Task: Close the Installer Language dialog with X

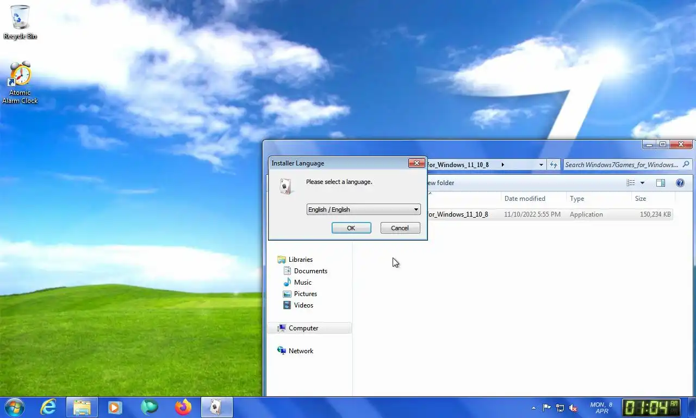Action: point(417,163)
